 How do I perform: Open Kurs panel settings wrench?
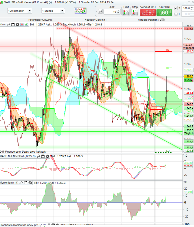click(x=8, y=24)
